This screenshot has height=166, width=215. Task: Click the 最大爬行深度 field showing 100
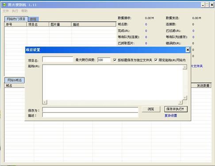[x=104, y=60]
